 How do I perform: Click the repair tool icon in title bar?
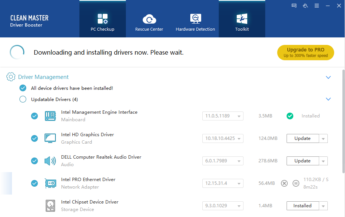pyautogui.click(x=305, y=6)
